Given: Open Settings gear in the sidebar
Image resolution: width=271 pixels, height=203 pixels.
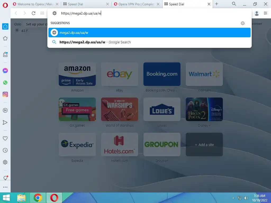Looking at the screenshot, I should click(x=5, y=162).
